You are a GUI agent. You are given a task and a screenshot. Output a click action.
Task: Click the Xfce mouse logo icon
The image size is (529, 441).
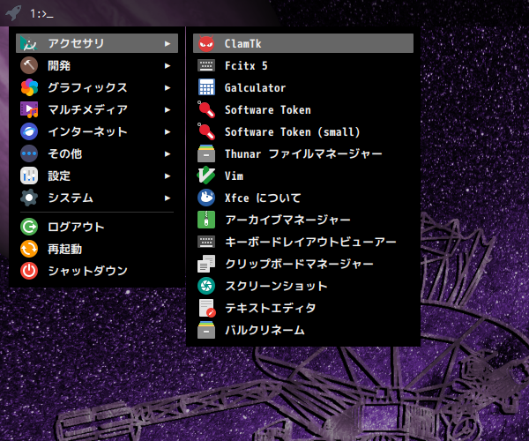[x=206, y=198]
